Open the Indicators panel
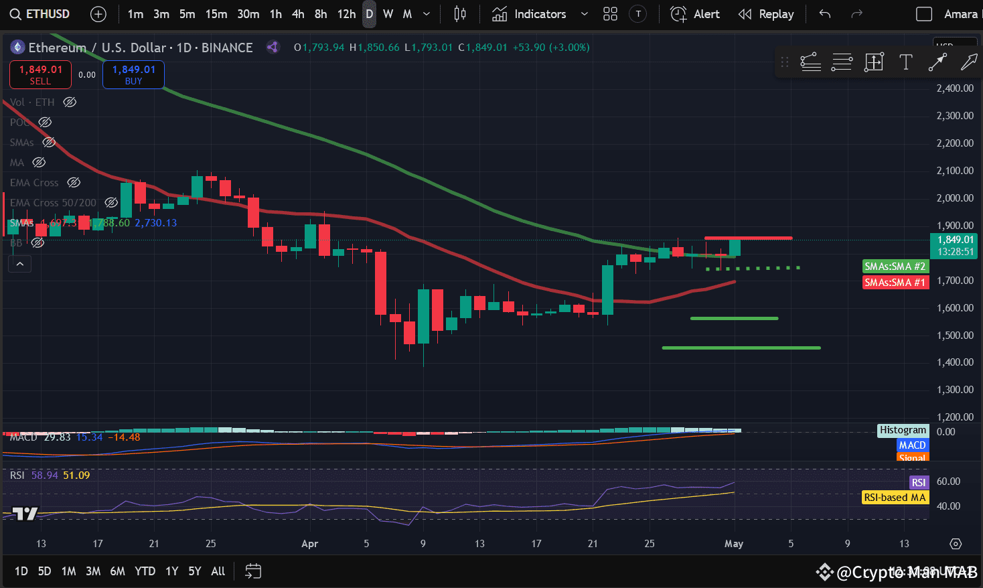The height and width of the screenshot is (588, 983). [540, 13]
